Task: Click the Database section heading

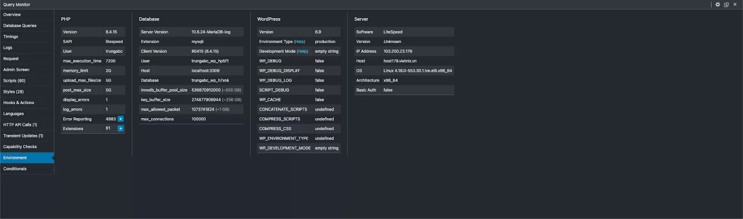Action: click(149, 19)
